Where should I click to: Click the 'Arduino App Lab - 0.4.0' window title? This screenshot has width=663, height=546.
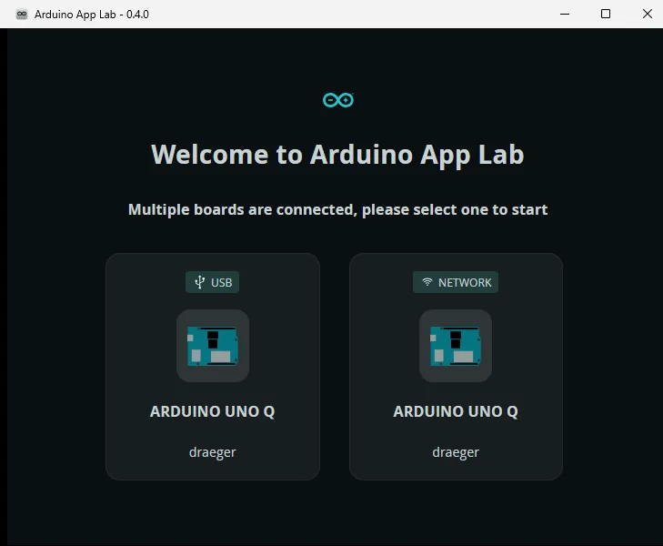pos(92,15)
